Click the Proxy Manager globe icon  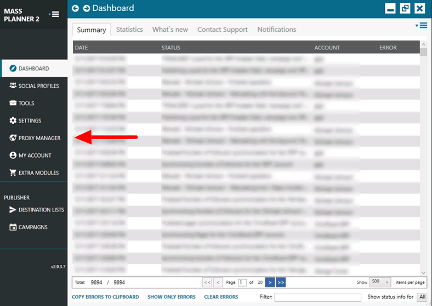coord(13,138)
